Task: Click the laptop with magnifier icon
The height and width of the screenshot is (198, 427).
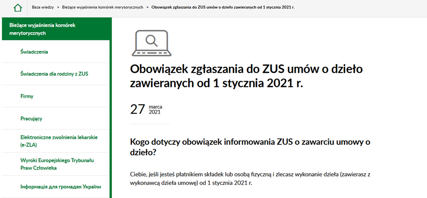Action: [x=151, y=43]
